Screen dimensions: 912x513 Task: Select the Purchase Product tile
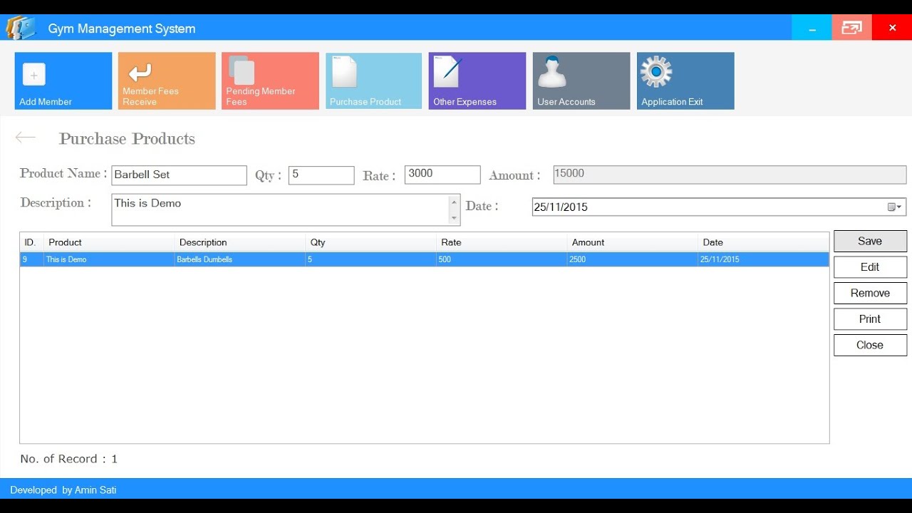pyautogui.click(x=374, y=81)
